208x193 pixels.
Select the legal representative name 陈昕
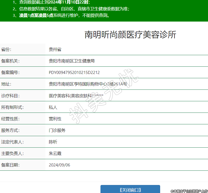tap(53, 142)
